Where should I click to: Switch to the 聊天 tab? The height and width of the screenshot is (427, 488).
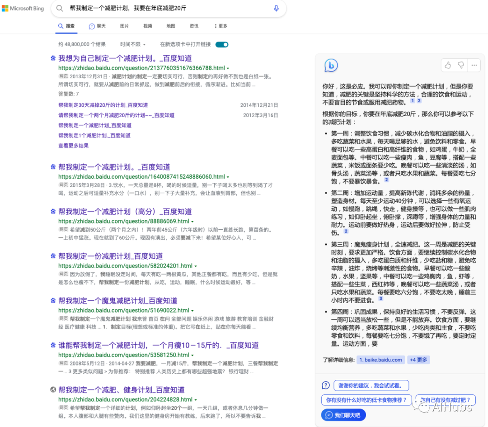click(97, 26)
